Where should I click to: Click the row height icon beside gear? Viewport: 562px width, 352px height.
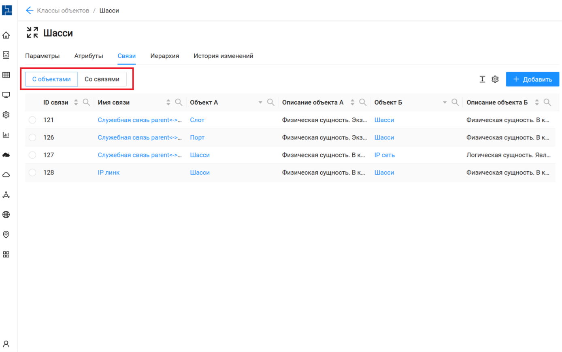point(482,79)
